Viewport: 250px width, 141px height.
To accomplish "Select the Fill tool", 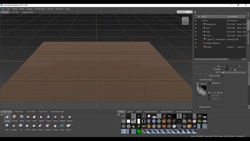I will pos(21,127).
